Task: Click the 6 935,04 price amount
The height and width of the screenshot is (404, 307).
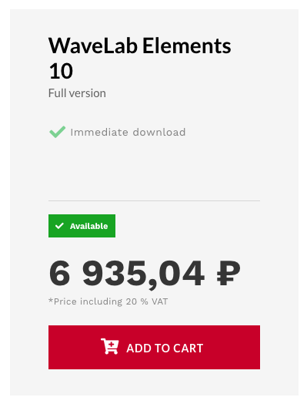Action: (127, 274)
